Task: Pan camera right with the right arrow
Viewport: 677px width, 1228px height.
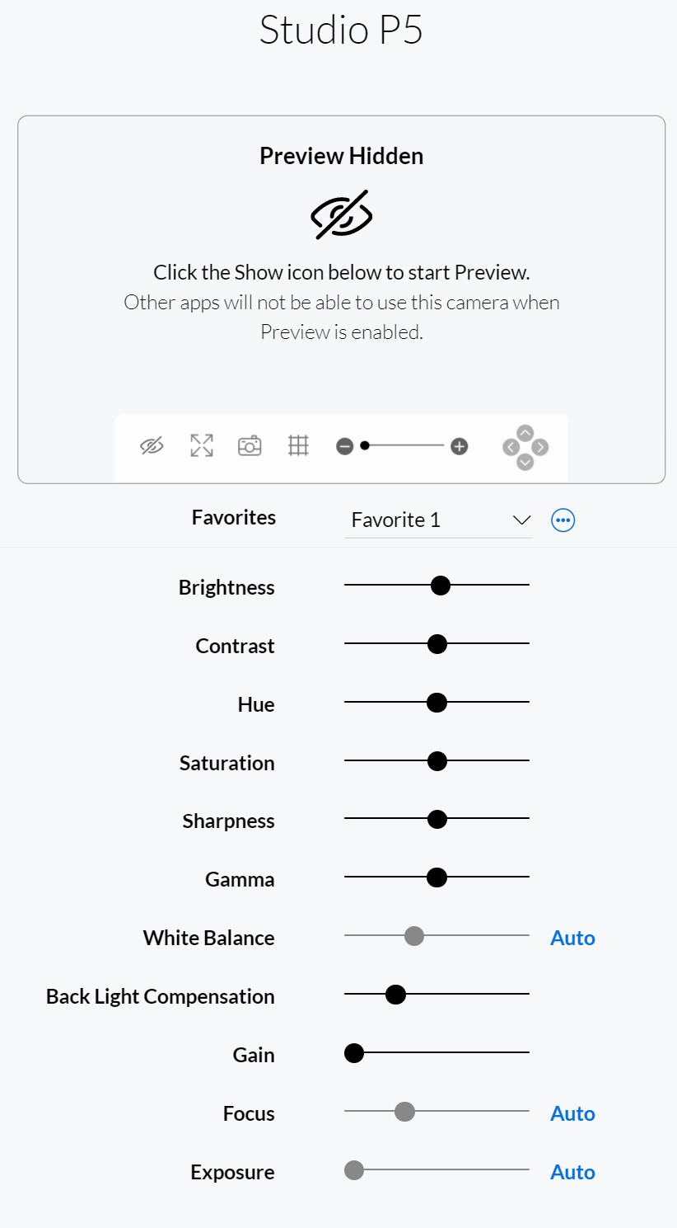Action: coord(540,447)
